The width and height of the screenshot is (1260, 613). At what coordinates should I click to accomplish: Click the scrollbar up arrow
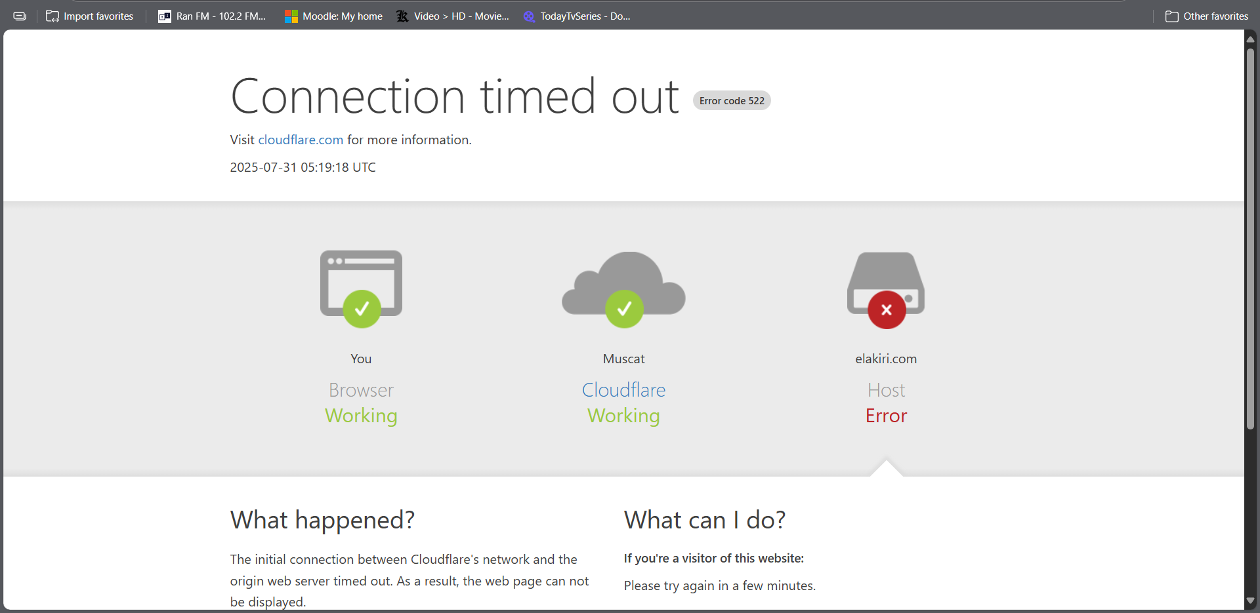[1251, 39]
